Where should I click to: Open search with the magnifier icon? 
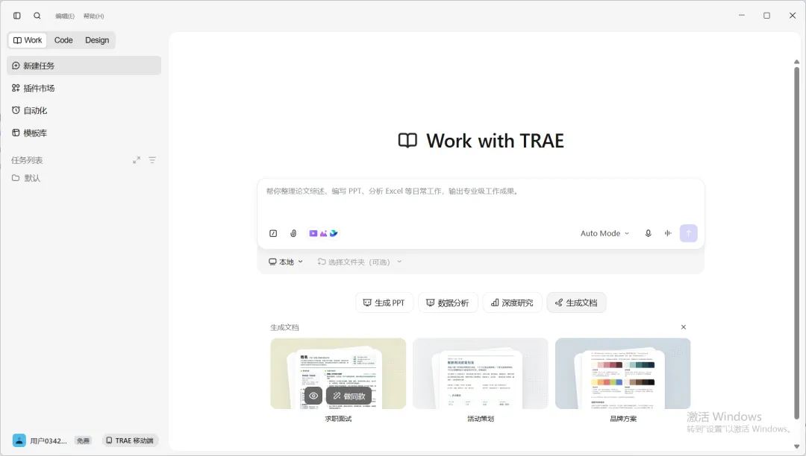click(x=37, y=16)
